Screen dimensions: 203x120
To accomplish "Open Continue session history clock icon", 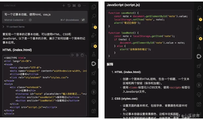I will [x=69, y=6].
